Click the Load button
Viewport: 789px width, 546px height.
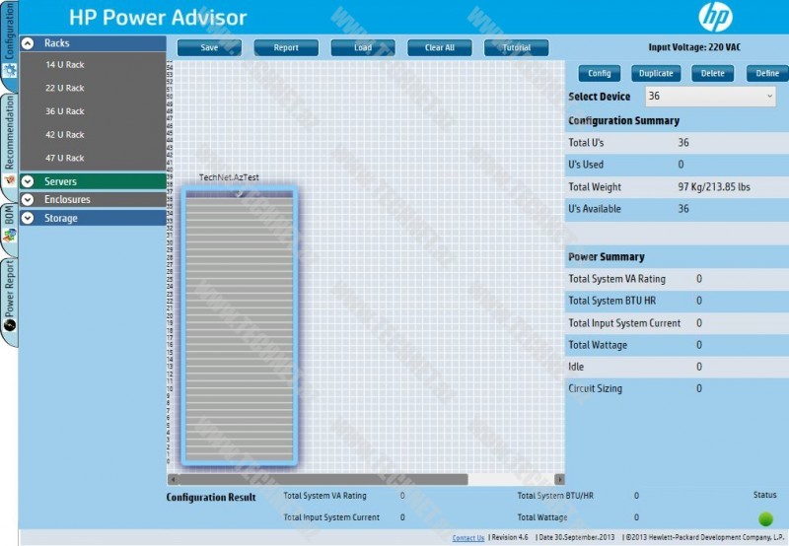tap(363, 47)
